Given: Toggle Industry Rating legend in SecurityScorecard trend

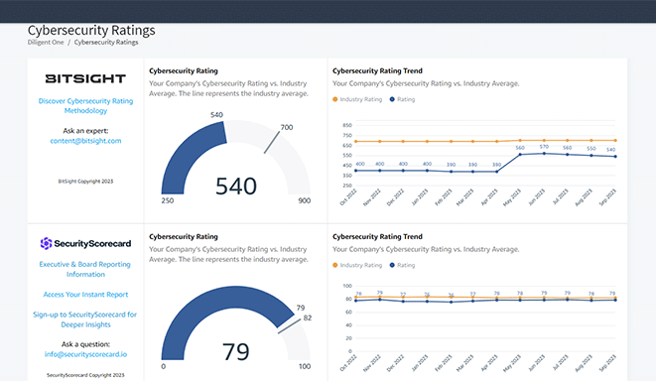Looking at the screenshot, I should [x=357, y=265].
